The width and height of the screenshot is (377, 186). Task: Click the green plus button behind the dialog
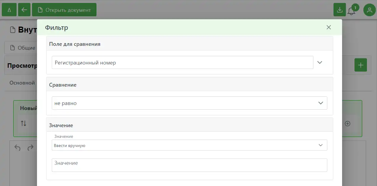tap(360, 65)
